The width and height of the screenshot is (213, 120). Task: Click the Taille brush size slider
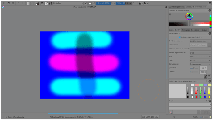124,3
